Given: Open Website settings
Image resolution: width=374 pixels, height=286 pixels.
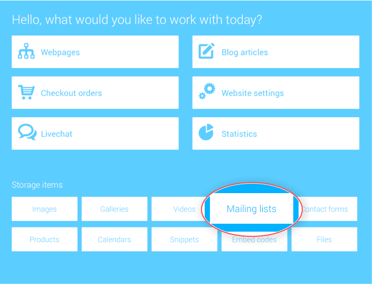Looking at the screenshot, I should coord(276,92).
